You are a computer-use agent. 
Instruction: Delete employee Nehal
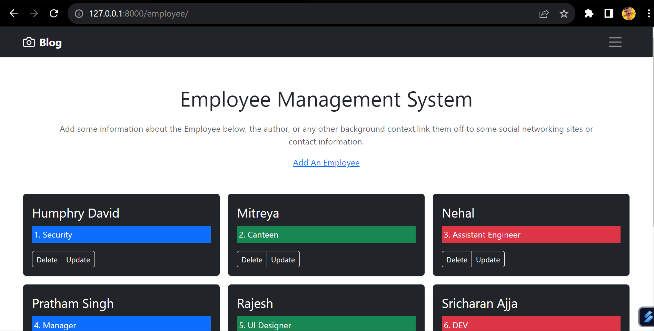[456, 259]
